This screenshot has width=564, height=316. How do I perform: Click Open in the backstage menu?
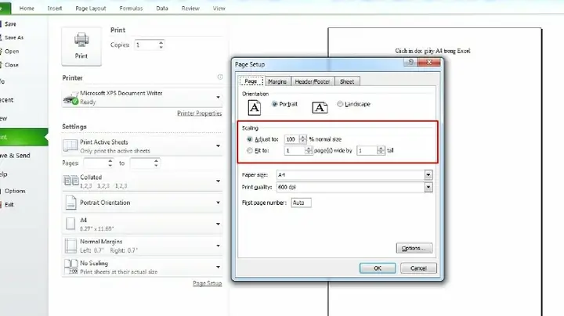[12, 52]
